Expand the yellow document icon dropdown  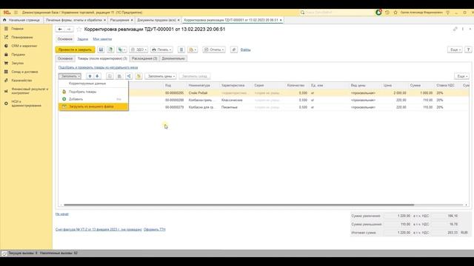193,50
